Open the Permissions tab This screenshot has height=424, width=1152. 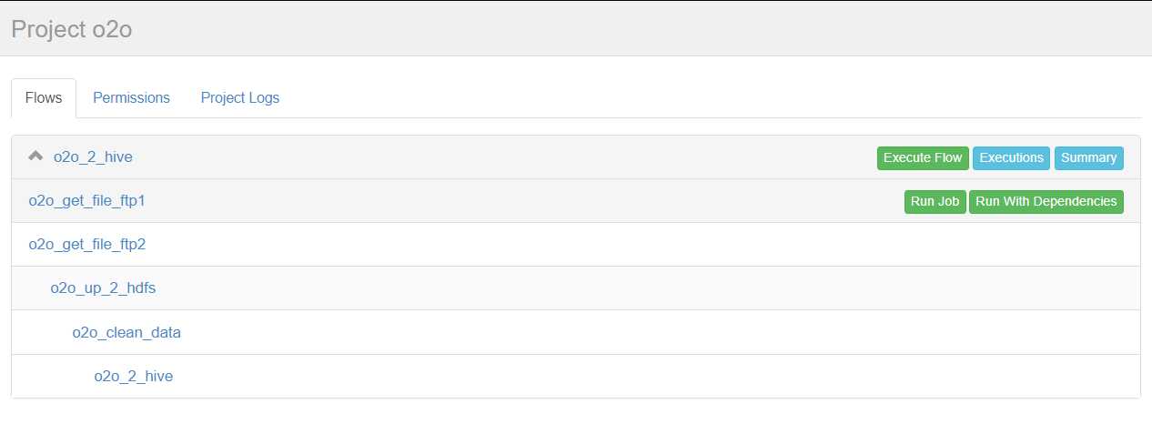[131, 98]
